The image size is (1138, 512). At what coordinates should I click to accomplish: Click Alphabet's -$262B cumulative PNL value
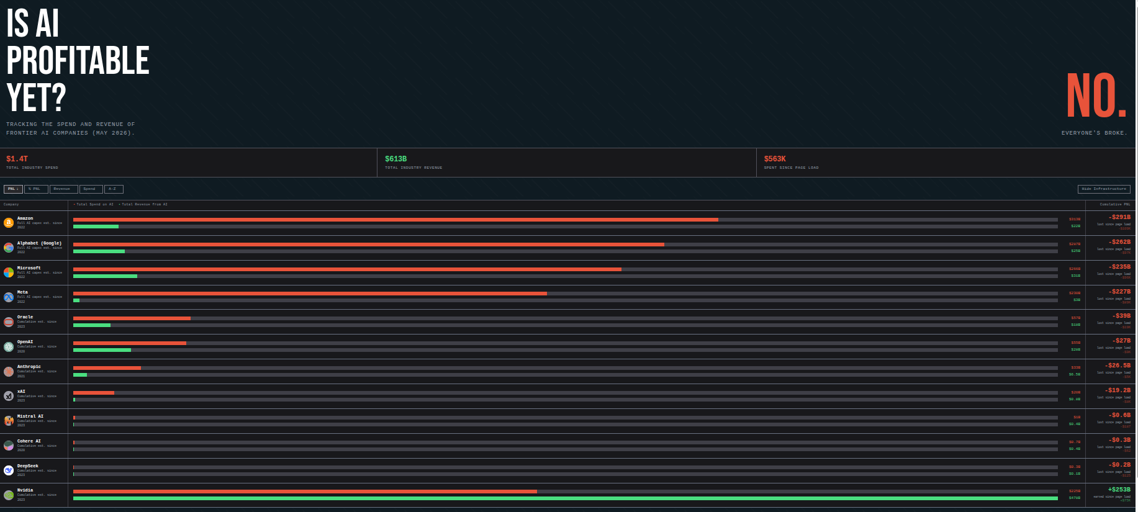[1119, 242]
